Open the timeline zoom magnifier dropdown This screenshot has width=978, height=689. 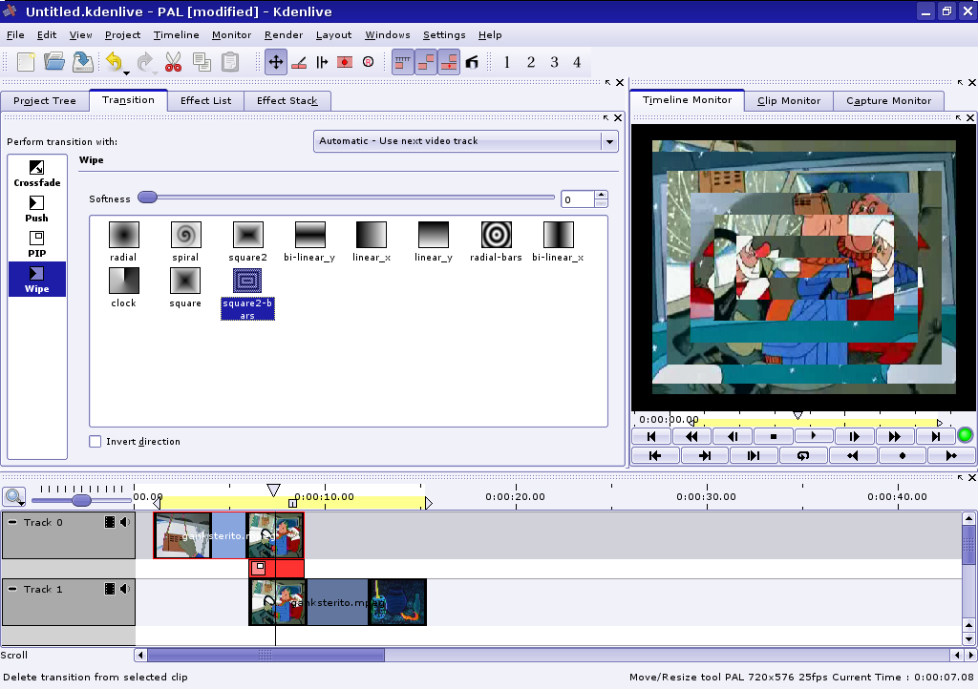coord(14,497)
